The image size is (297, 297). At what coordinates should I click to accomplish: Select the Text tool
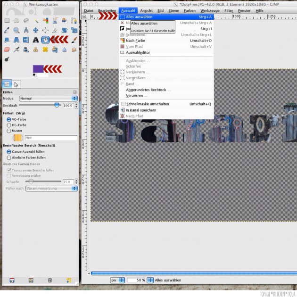36,40
